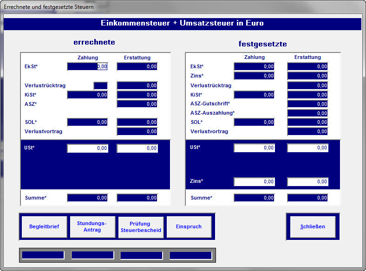The width and height of the screenshot is (366, 271).
Task: Click the blank status box below Stundungs-Antrag
Action: click(x=92, y=255)
